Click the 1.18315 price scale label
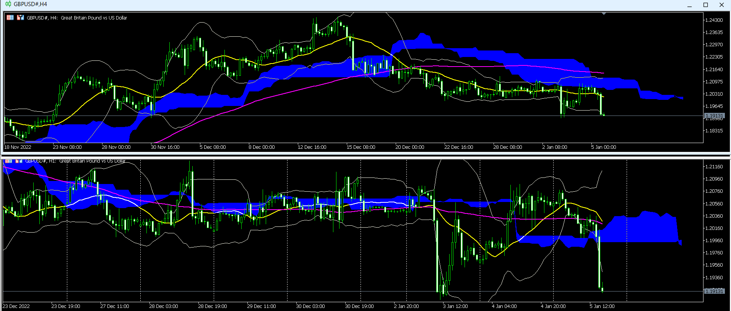 tap(714, 131)
